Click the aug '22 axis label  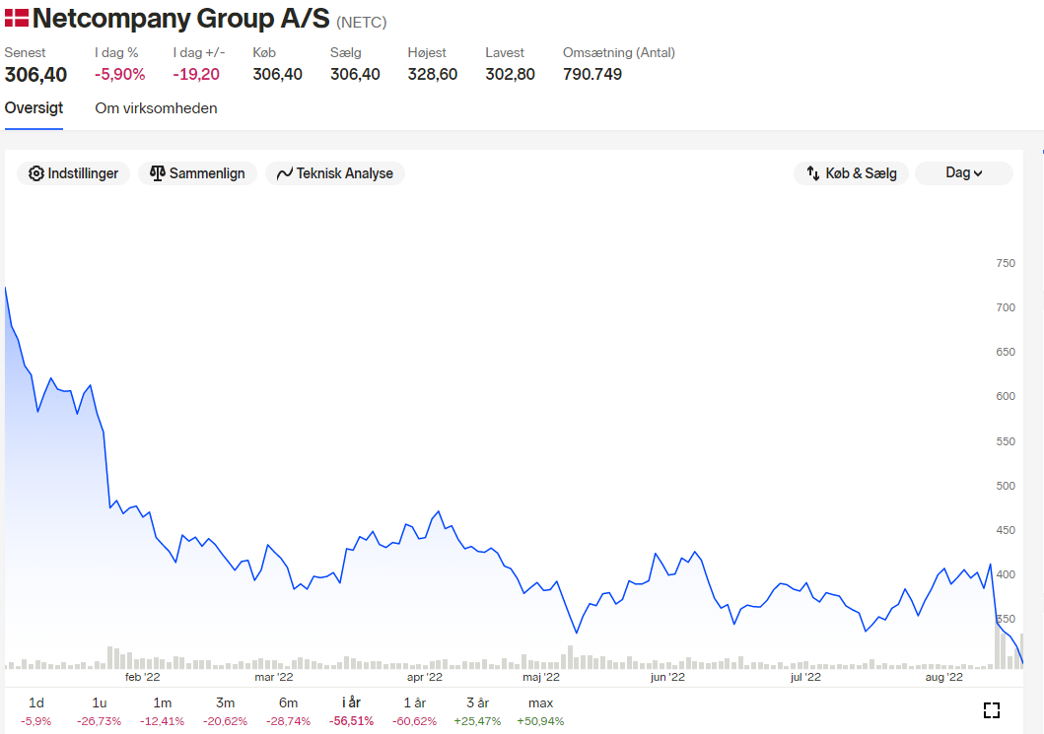(944, 678)
